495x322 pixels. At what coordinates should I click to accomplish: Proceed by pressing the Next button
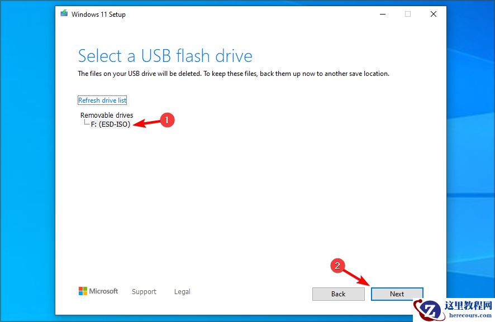point(397,294)
